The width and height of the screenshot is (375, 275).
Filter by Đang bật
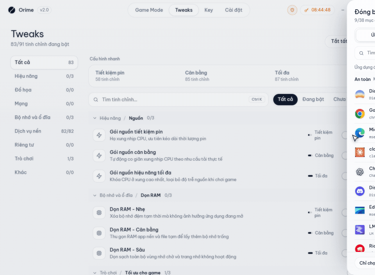point(313,99)
